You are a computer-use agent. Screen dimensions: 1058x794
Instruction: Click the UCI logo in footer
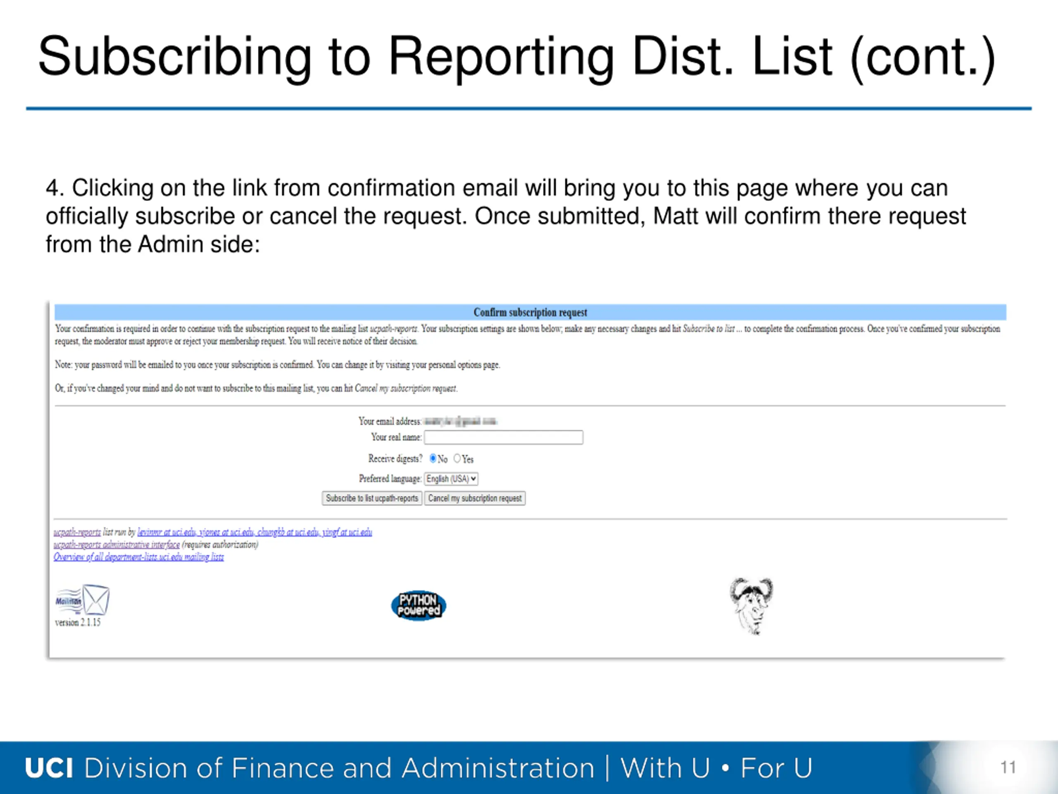pos(49,768)
